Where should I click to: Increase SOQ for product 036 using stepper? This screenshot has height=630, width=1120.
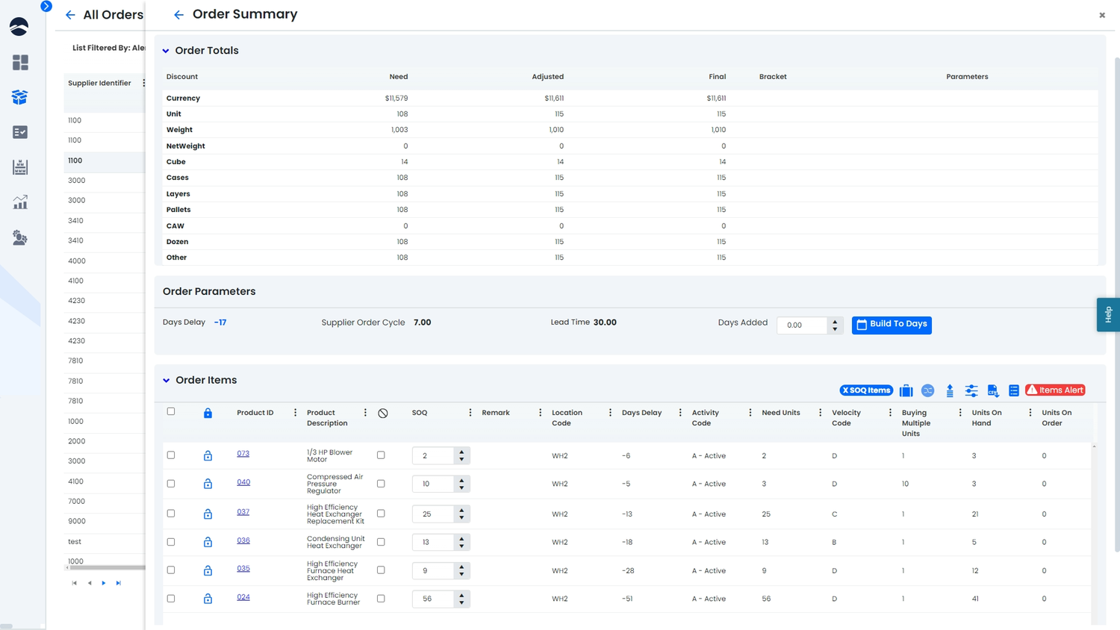(x=462, y=538)
